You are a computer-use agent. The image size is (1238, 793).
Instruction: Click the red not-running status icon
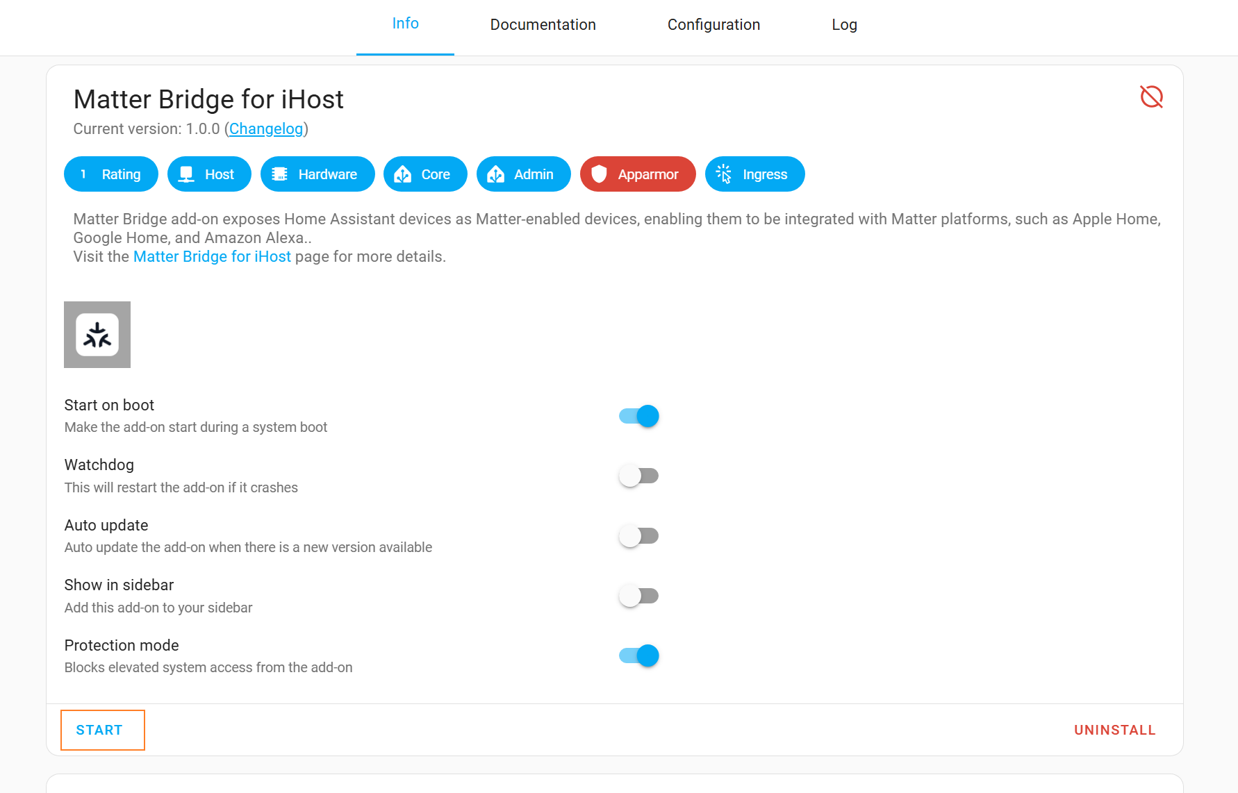[x=1151, y=97]
